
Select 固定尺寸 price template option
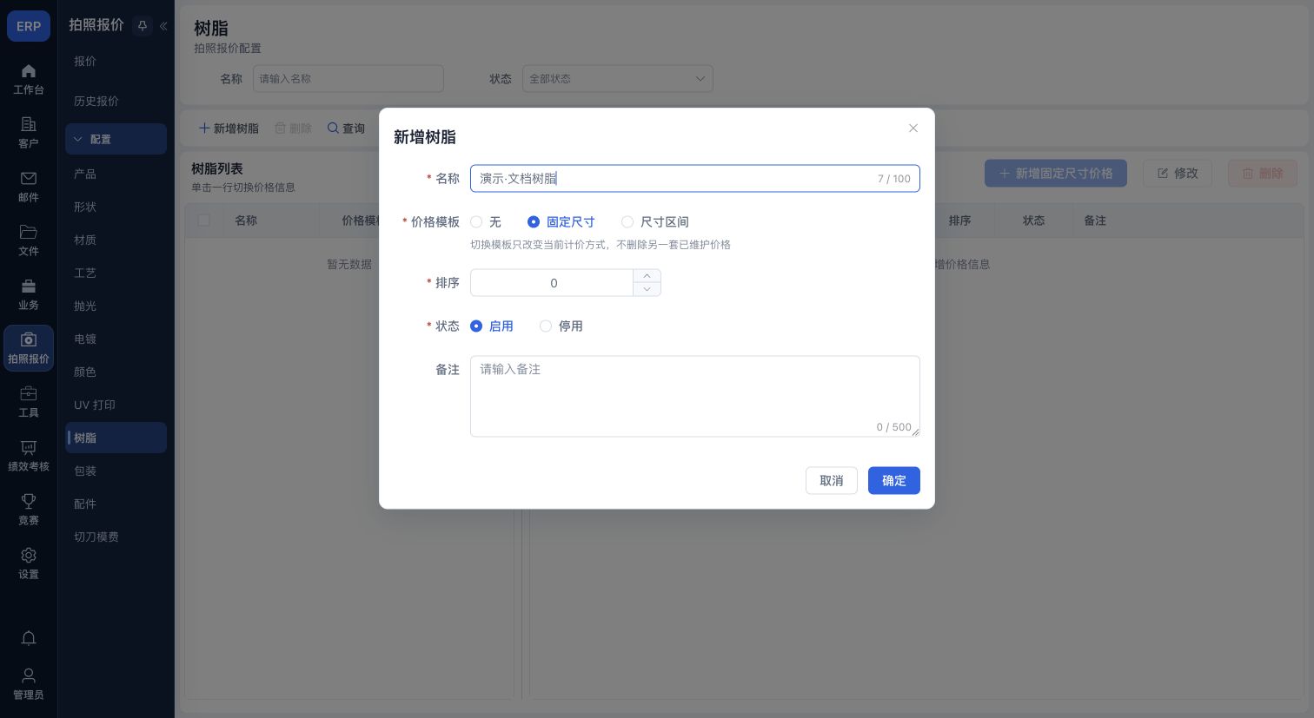click(561, 222)
